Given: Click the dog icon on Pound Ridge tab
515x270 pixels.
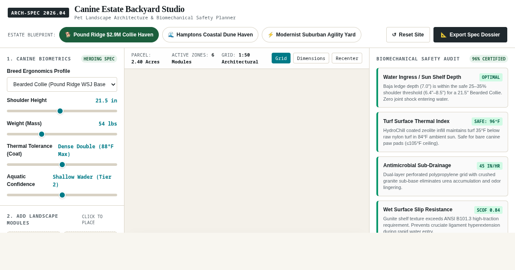Looking at the screenshot, I should (x=68, y=35).
